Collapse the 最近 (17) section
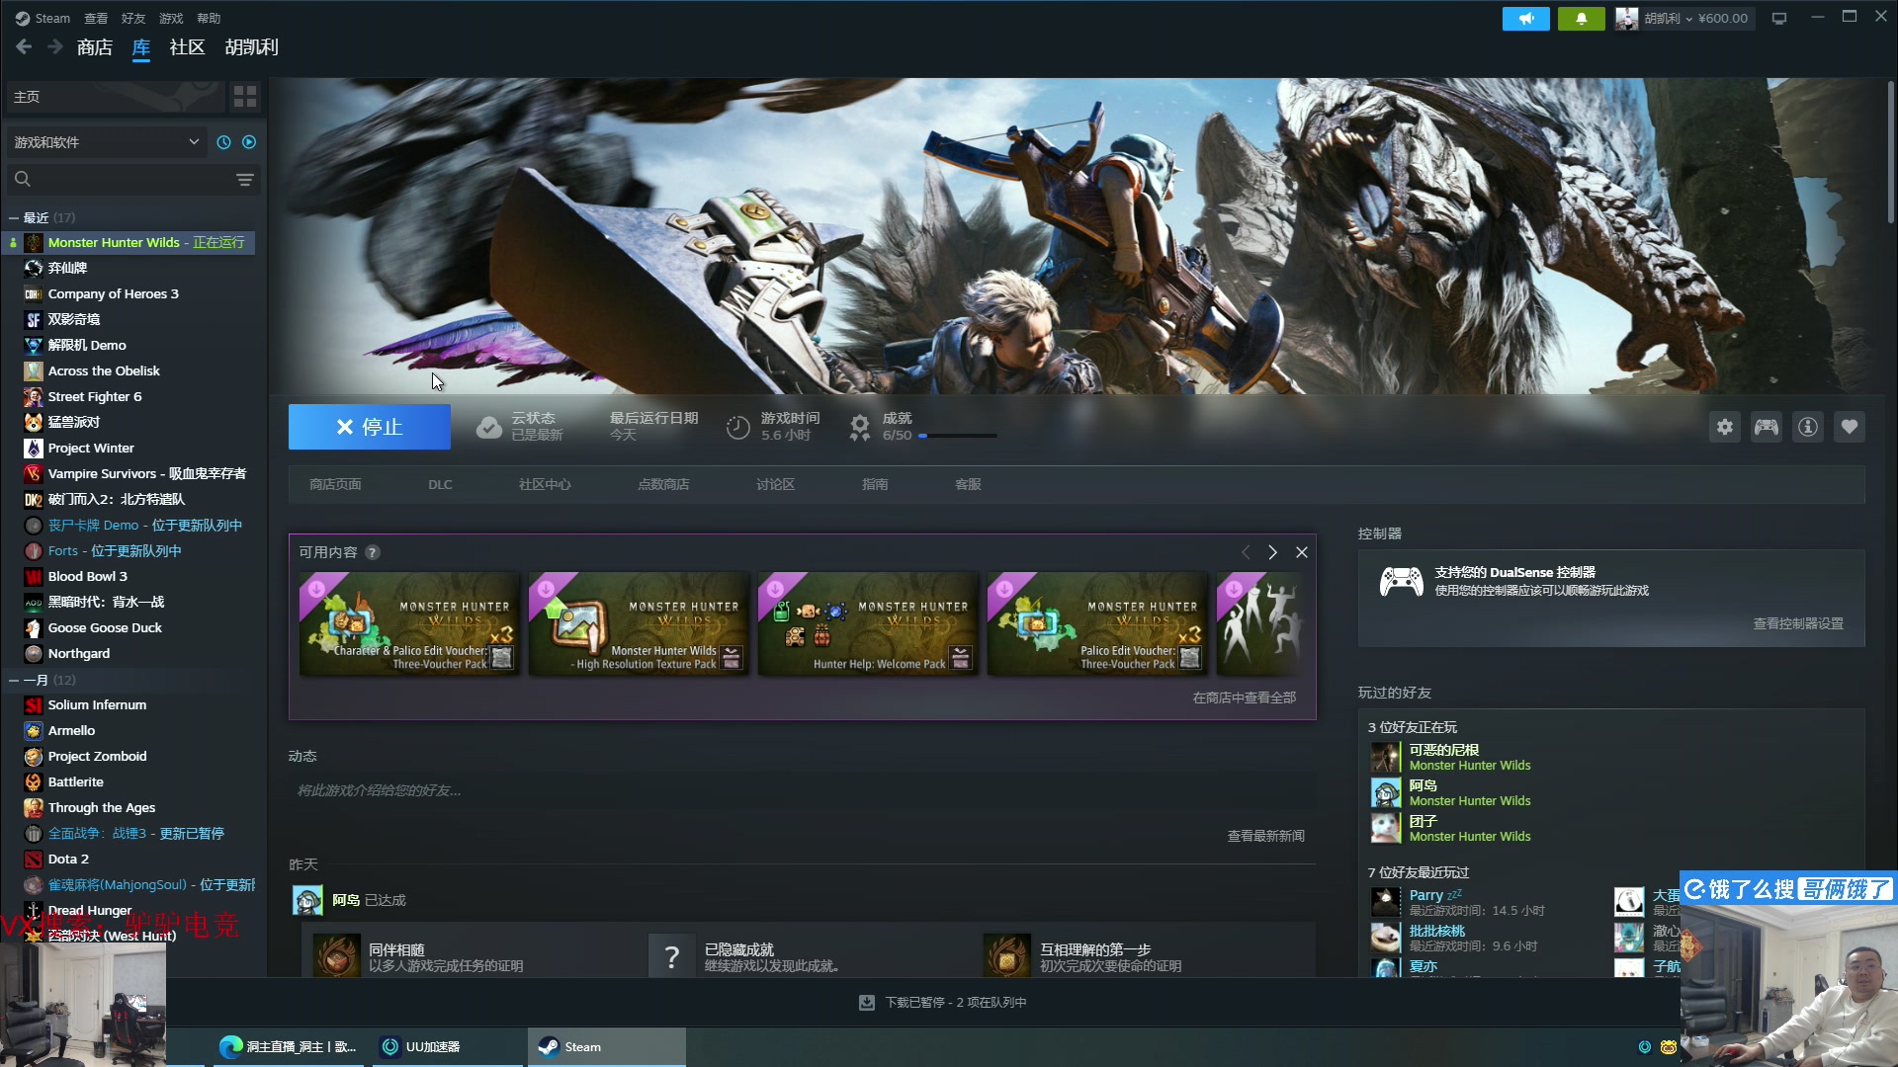 click(14, 217)
